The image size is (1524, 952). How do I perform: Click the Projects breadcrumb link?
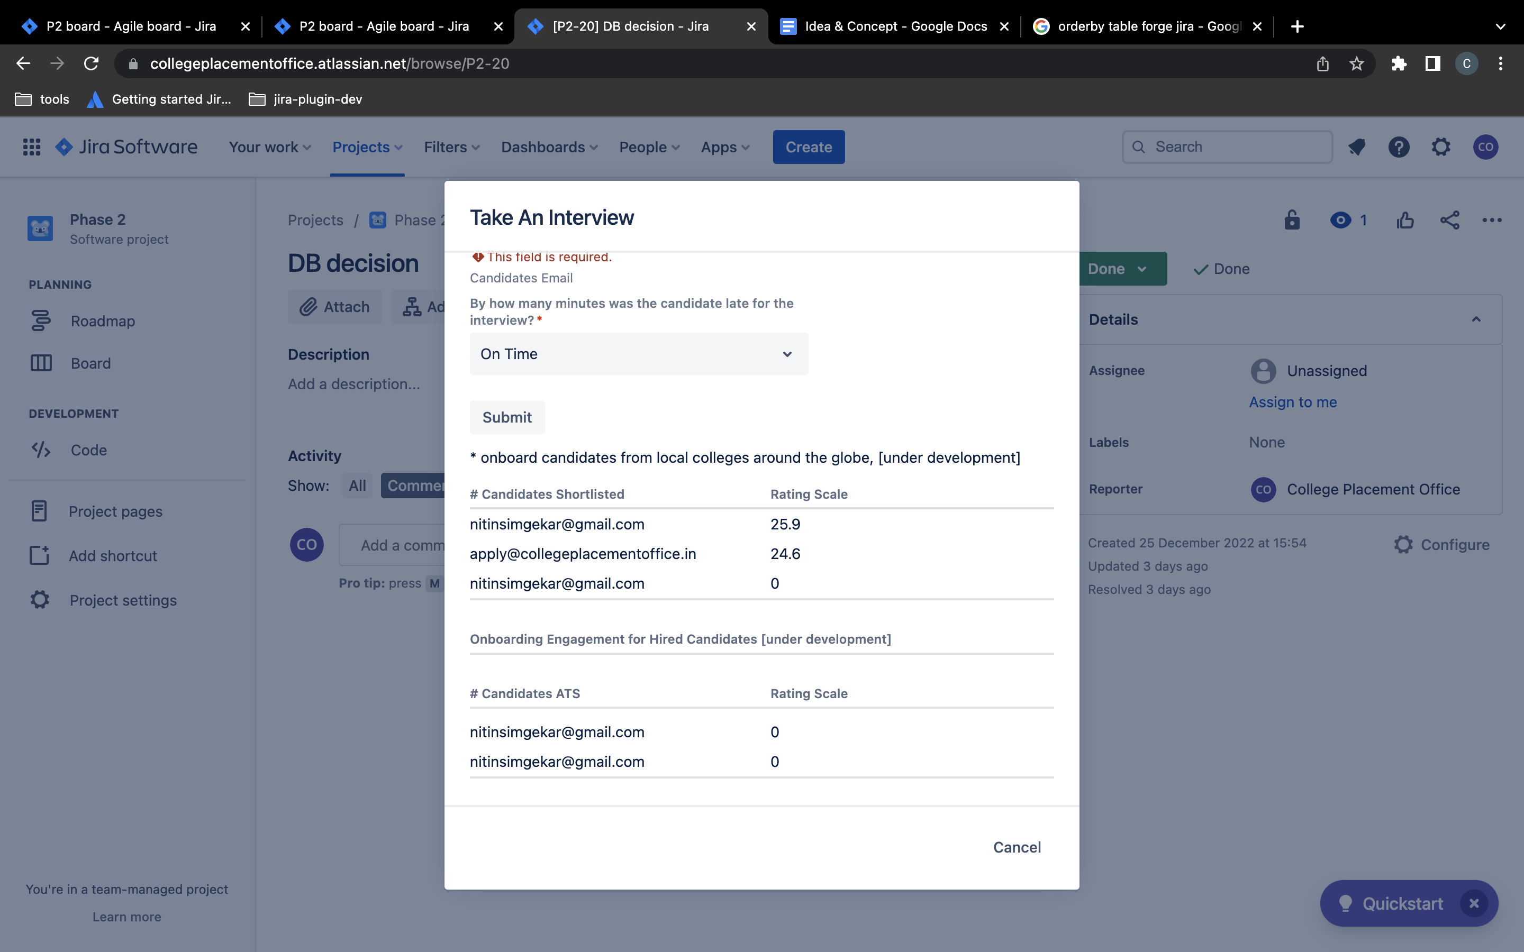(x=315, y=219)
